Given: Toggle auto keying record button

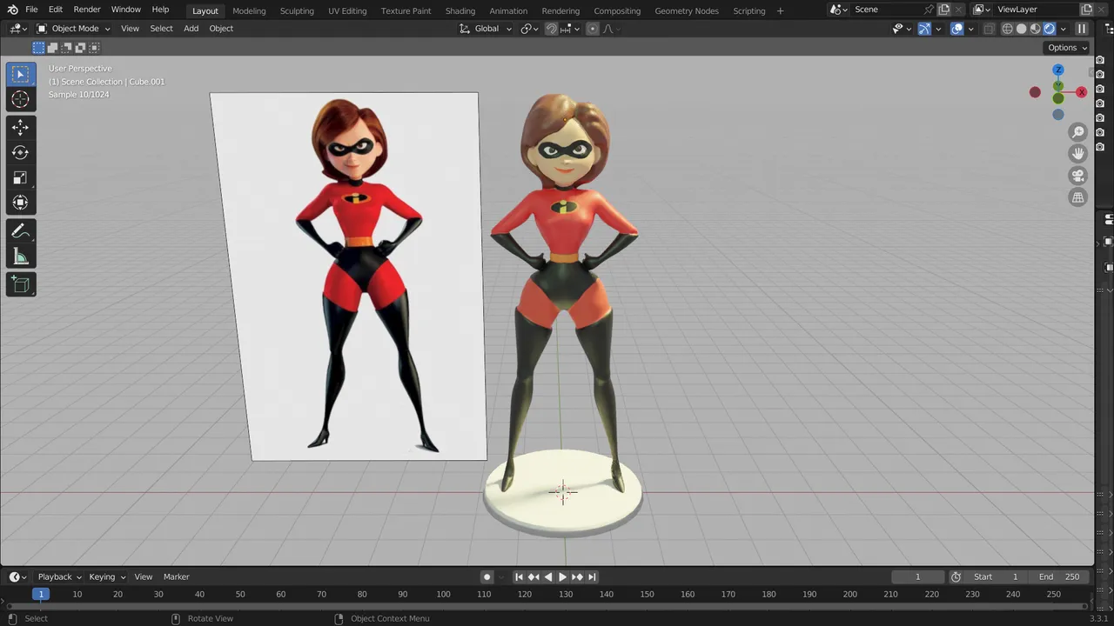Looking at the screenshot, I should pos(487,577).
